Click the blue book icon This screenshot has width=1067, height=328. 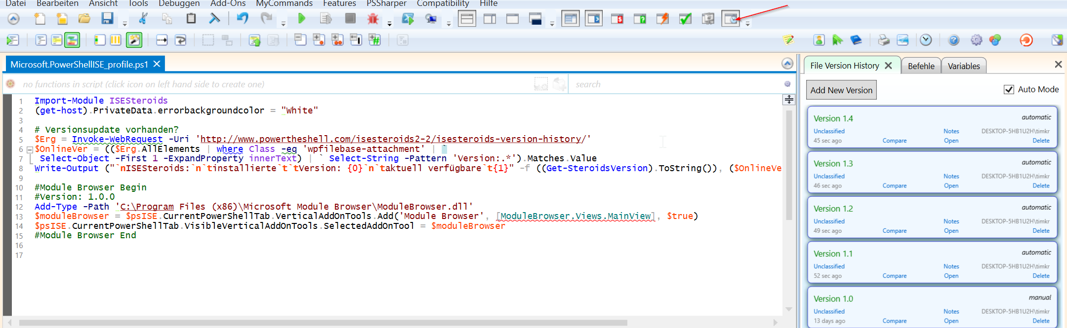point(856,40)
